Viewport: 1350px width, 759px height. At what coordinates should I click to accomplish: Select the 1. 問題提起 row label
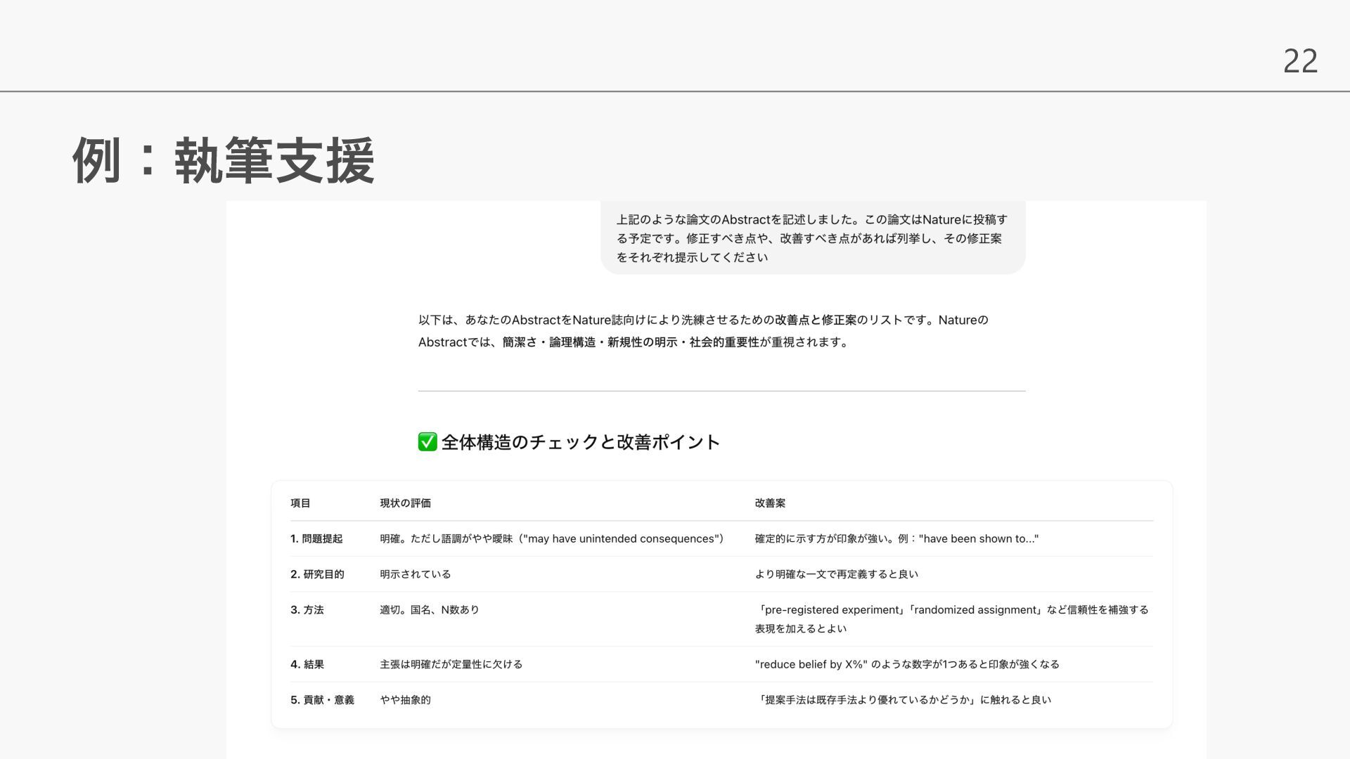[316, 539]
